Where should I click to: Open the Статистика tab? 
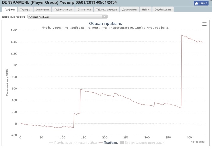point(84,10)
